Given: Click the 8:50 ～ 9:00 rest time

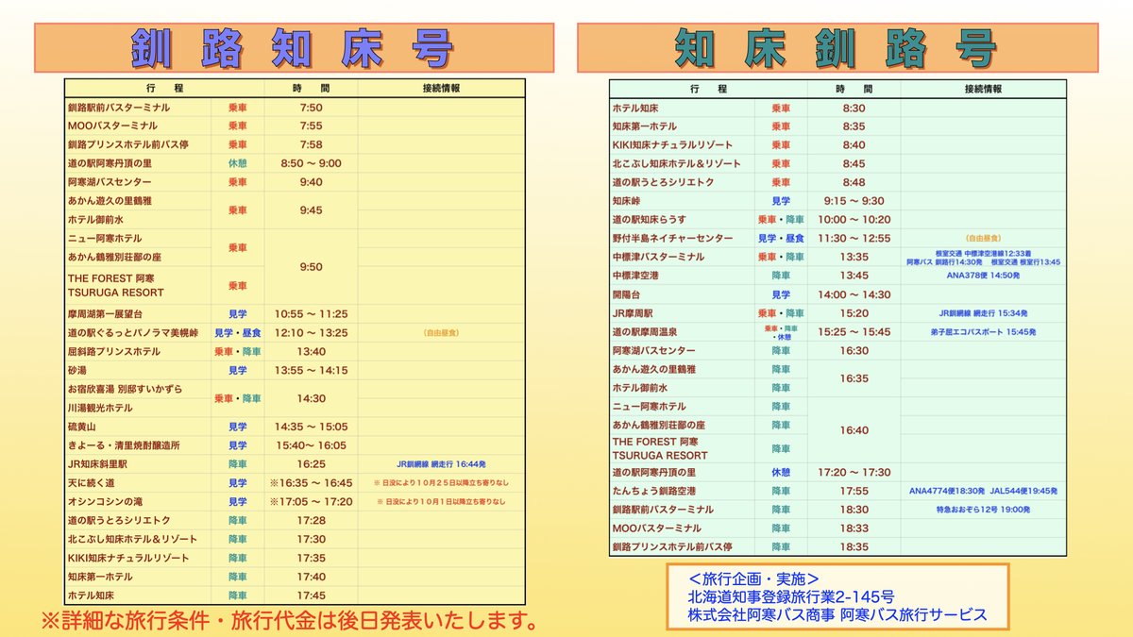Looking at the screenshot, I should tap(311, 163).
